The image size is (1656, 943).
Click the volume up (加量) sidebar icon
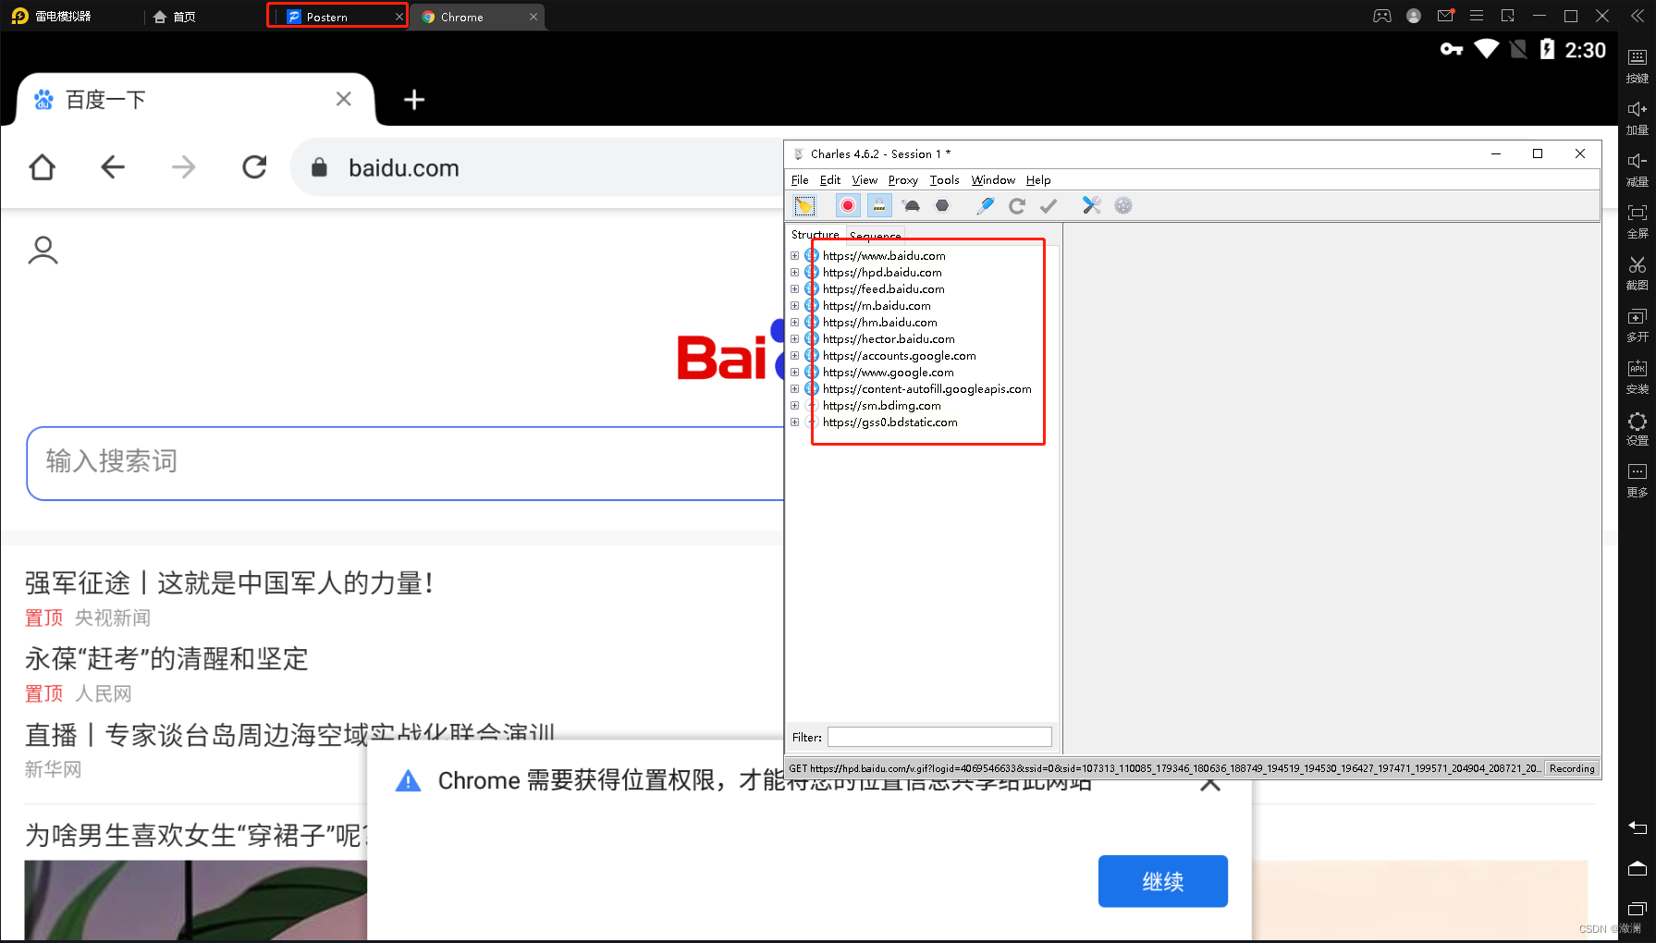click(1638, 117)
